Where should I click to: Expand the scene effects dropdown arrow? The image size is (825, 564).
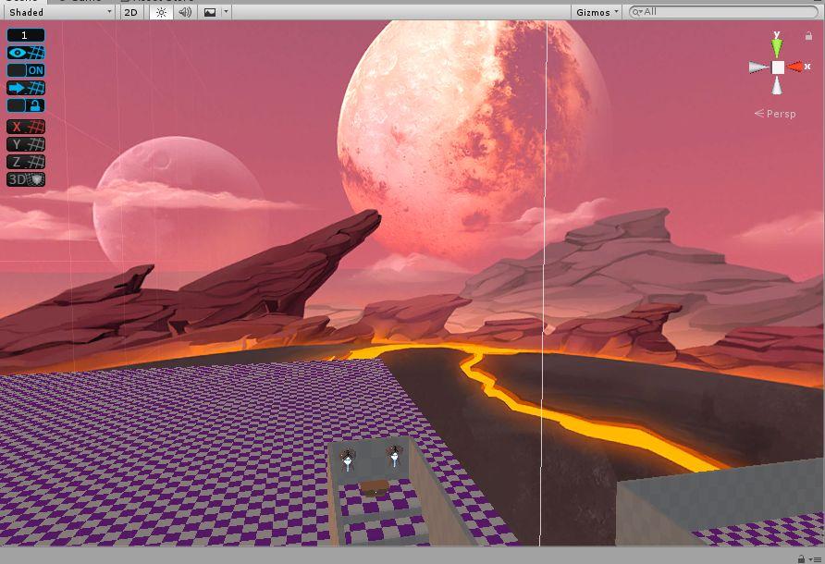(227, 12)
